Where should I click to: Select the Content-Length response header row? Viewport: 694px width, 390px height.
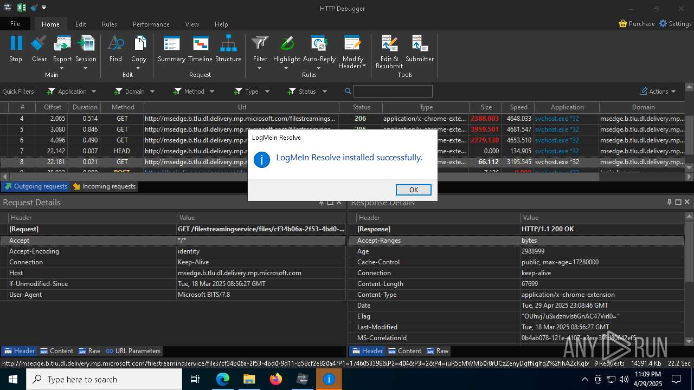tap(517, 284)
